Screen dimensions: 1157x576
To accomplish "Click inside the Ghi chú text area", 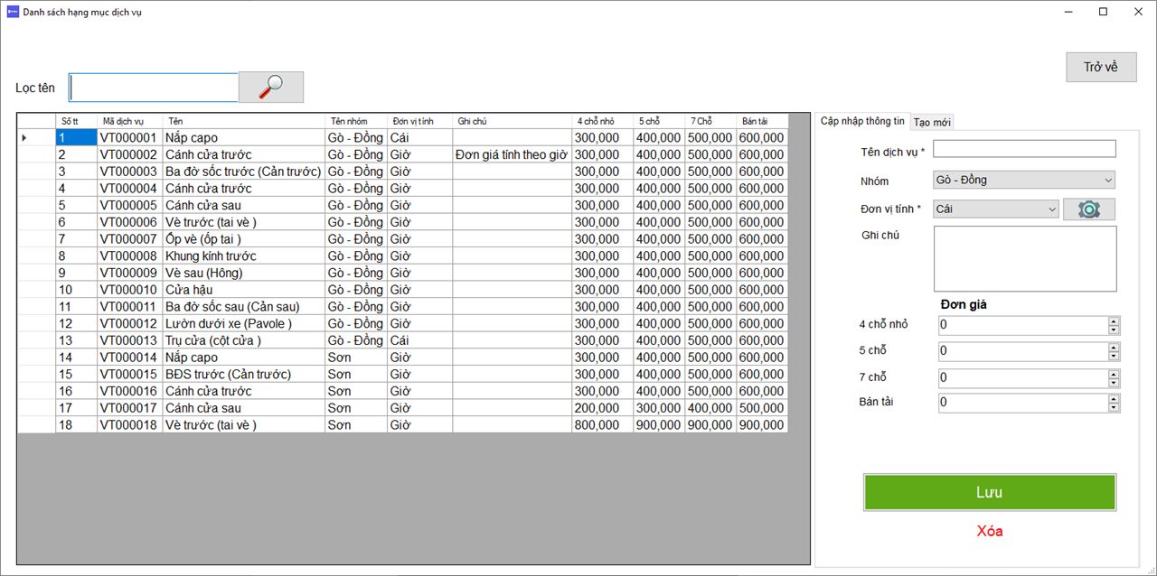I will coord(1025,258).
